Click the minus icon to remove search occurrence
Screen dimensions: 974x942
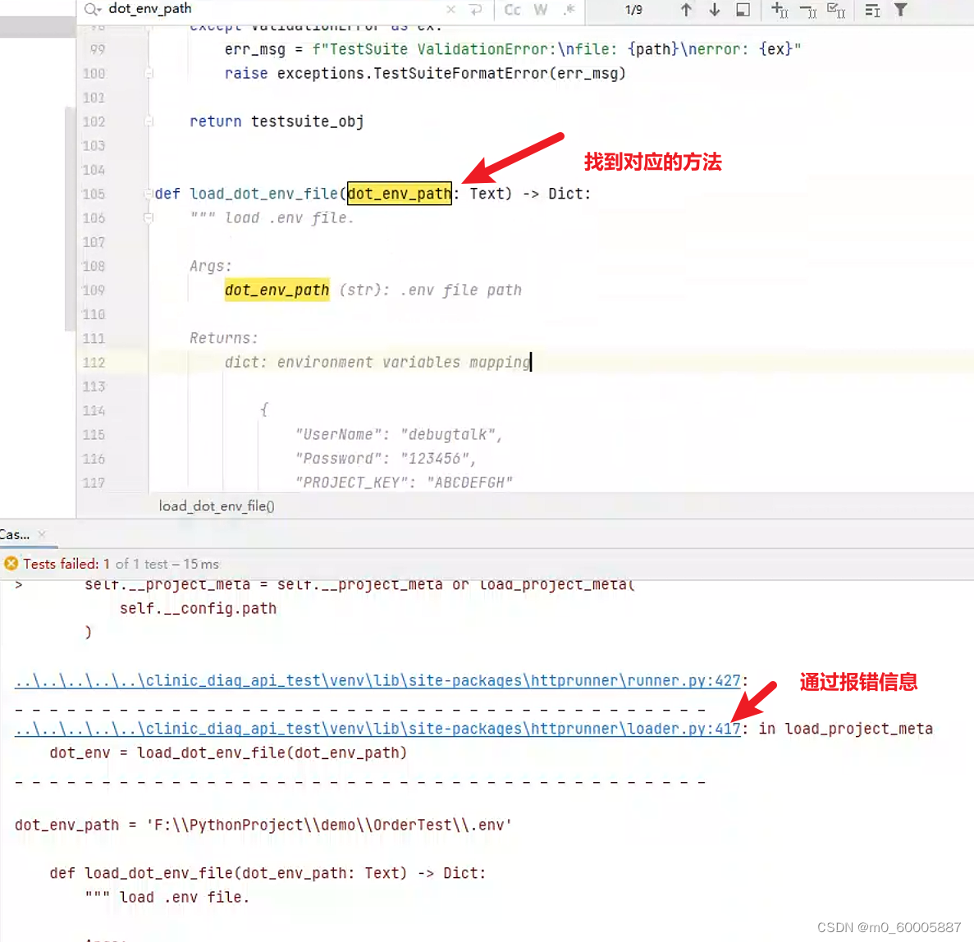807,11
